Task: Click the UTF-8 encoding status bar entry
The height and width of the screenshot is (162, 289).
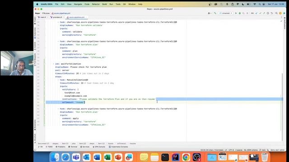Action: (x=231, y=150)
